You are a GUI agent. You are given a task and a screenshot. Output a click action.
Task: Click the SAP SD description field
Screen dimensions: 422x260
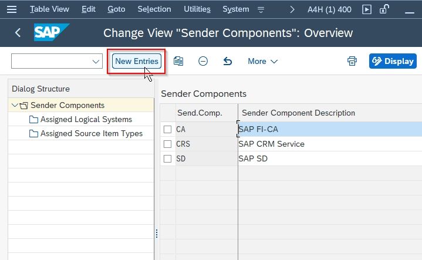[x=330, y=158]
